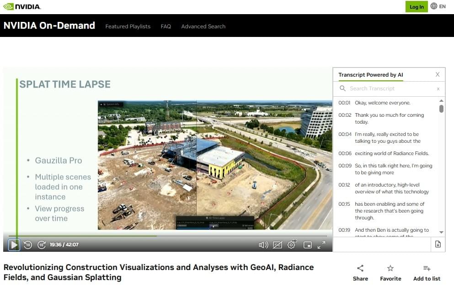
Task: Click the video title heading
Action: (x=158, y=272)
